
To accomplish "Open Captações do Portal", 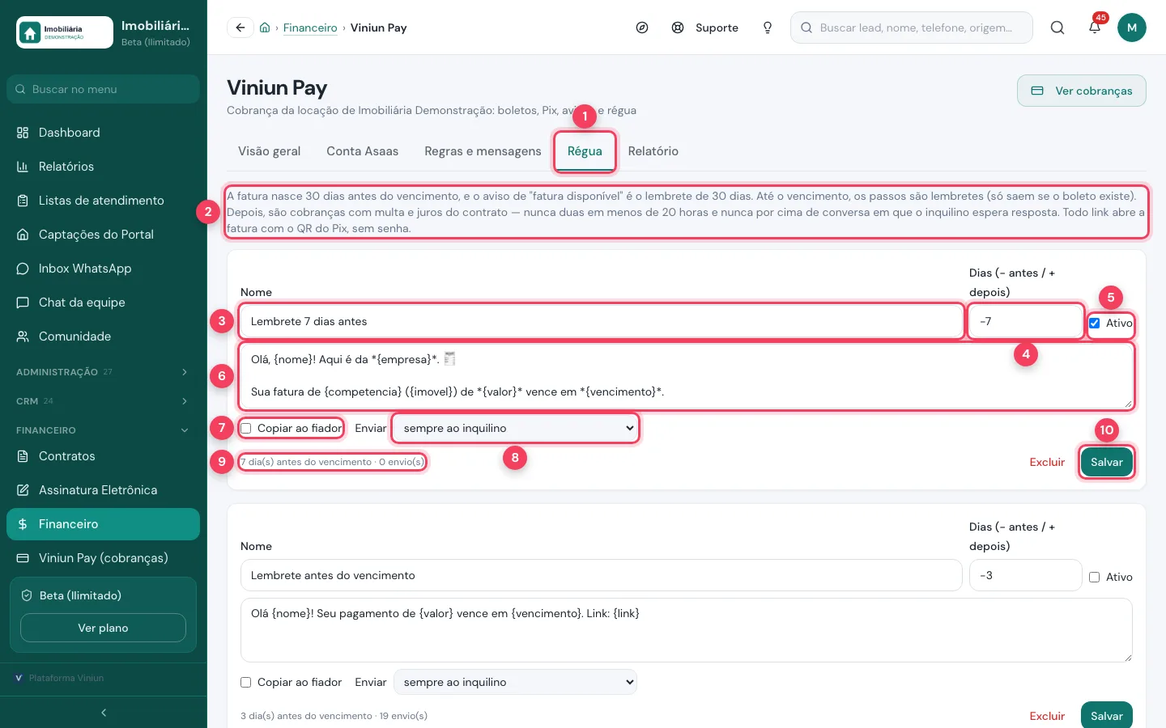I will (x=103, y=235).
